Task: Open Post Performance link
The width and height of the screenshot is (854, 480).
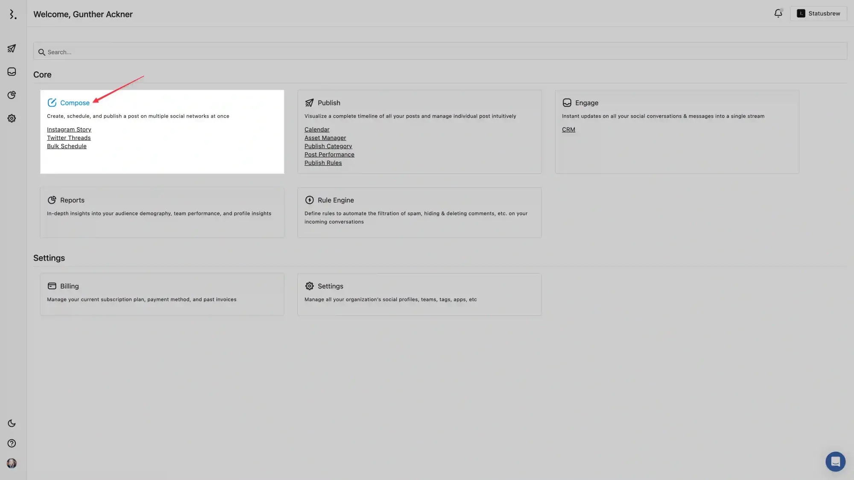Action: (329, 154)
